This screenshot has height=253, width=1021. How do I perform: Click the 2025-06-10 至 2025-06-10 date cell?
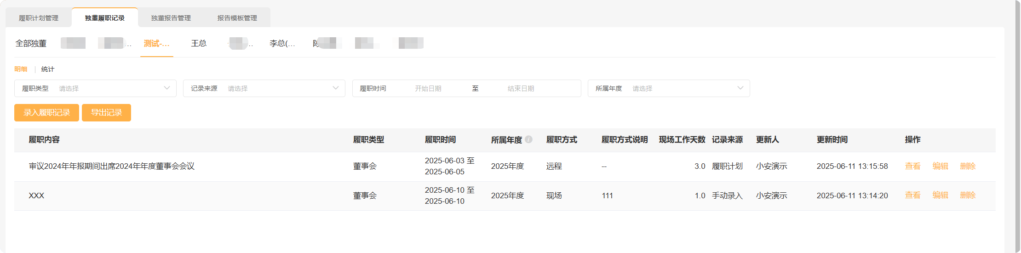(x=449, y=195)
